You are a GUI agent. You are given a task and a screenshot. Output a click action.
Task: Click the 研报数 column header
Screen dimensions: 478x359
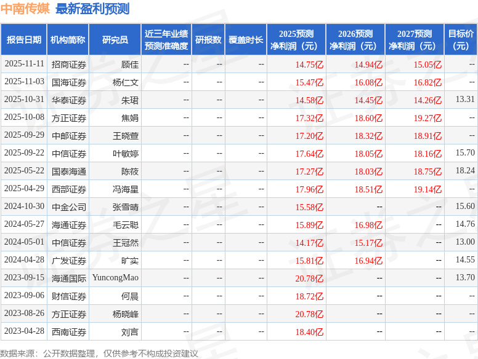(x=208, y=40)
